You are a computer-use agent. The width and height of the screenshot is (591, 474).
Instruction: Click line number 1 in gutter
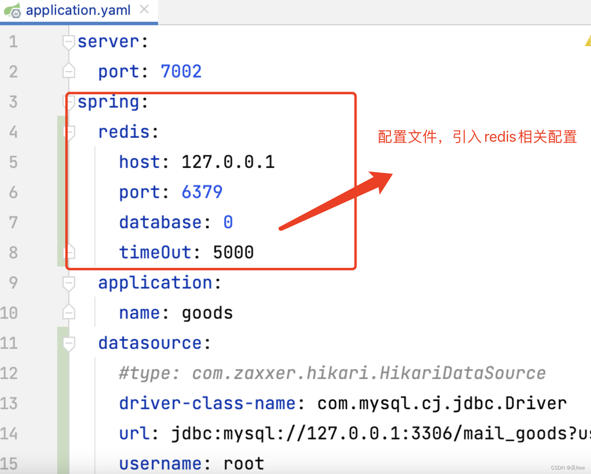pos(13,42)
